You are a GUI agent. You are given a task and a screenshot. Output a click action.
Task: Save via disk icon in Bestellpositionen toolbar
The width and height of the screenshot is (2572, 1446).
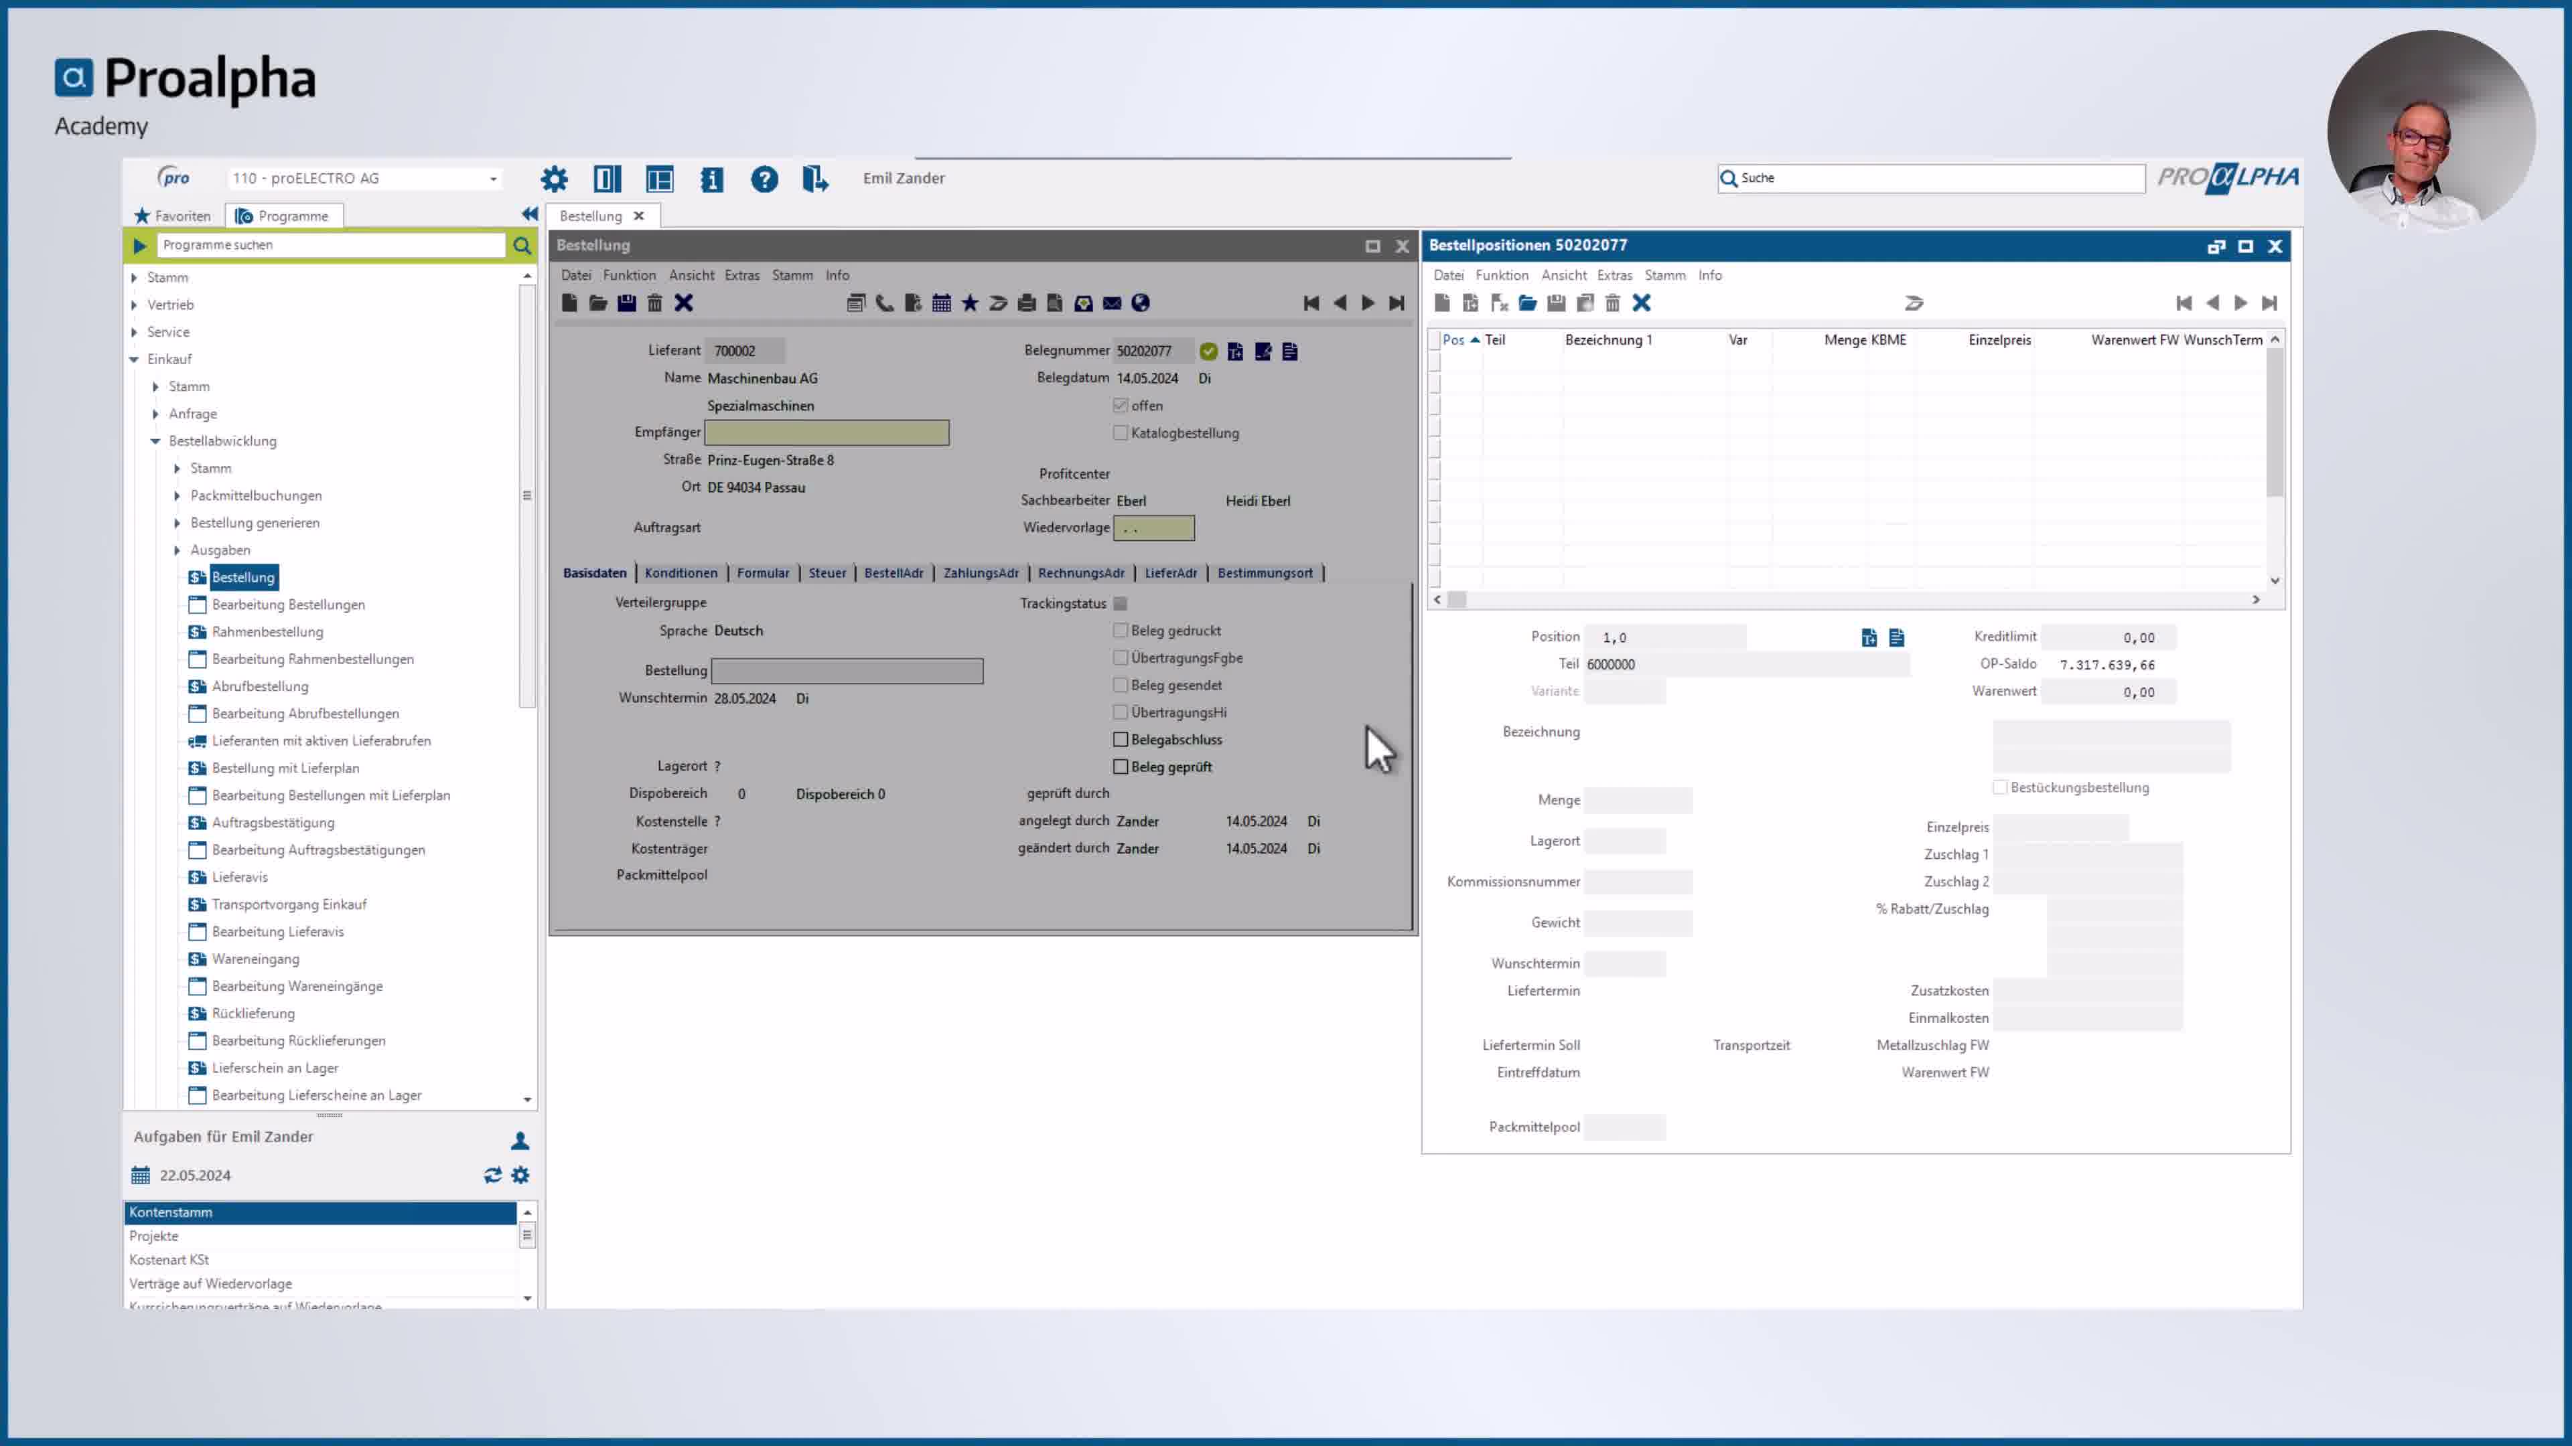click(x=1555, y=303)
